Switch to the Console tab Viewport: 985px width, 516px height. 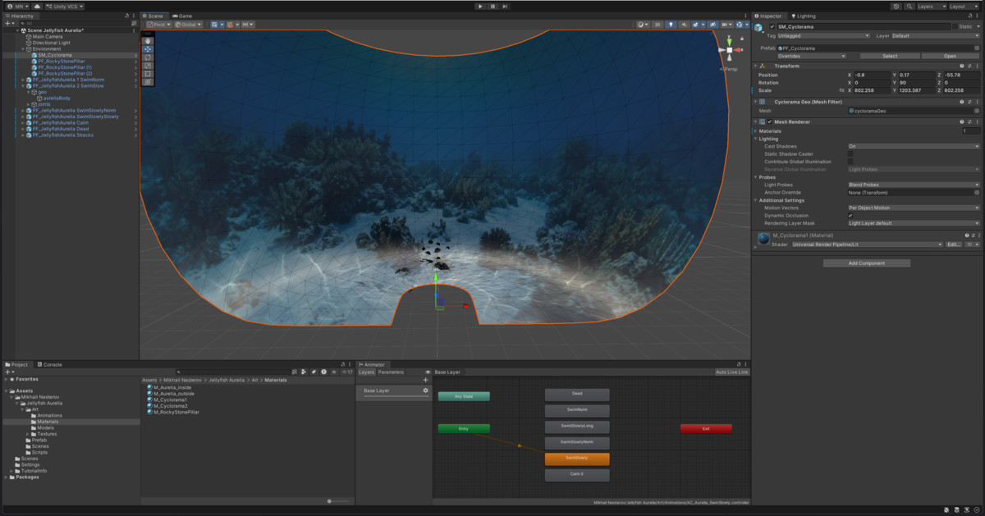tap(49, 364)
